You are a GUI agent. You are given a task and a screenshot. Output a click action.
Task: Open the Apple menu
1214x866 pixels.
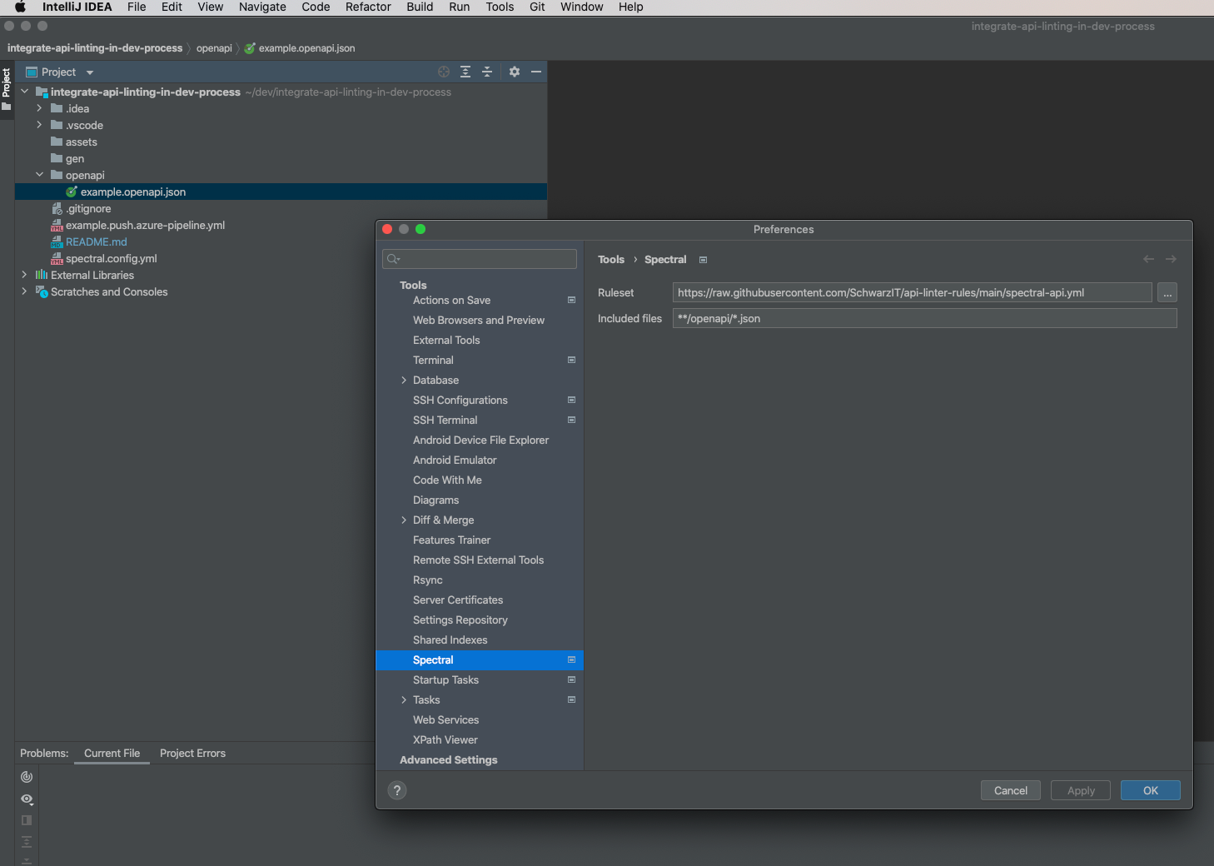click(20, 7)
